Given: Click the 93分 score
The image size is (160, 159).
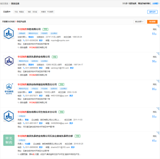Looking at the screenshot, I should (154, 34).
